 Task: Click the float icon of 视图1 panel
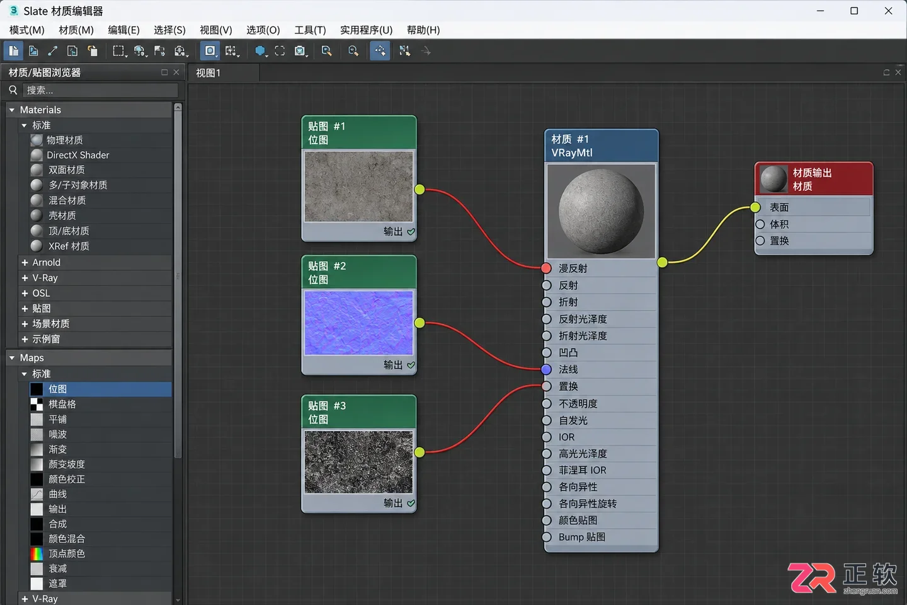pyautogui.click(x=886, y=72)
